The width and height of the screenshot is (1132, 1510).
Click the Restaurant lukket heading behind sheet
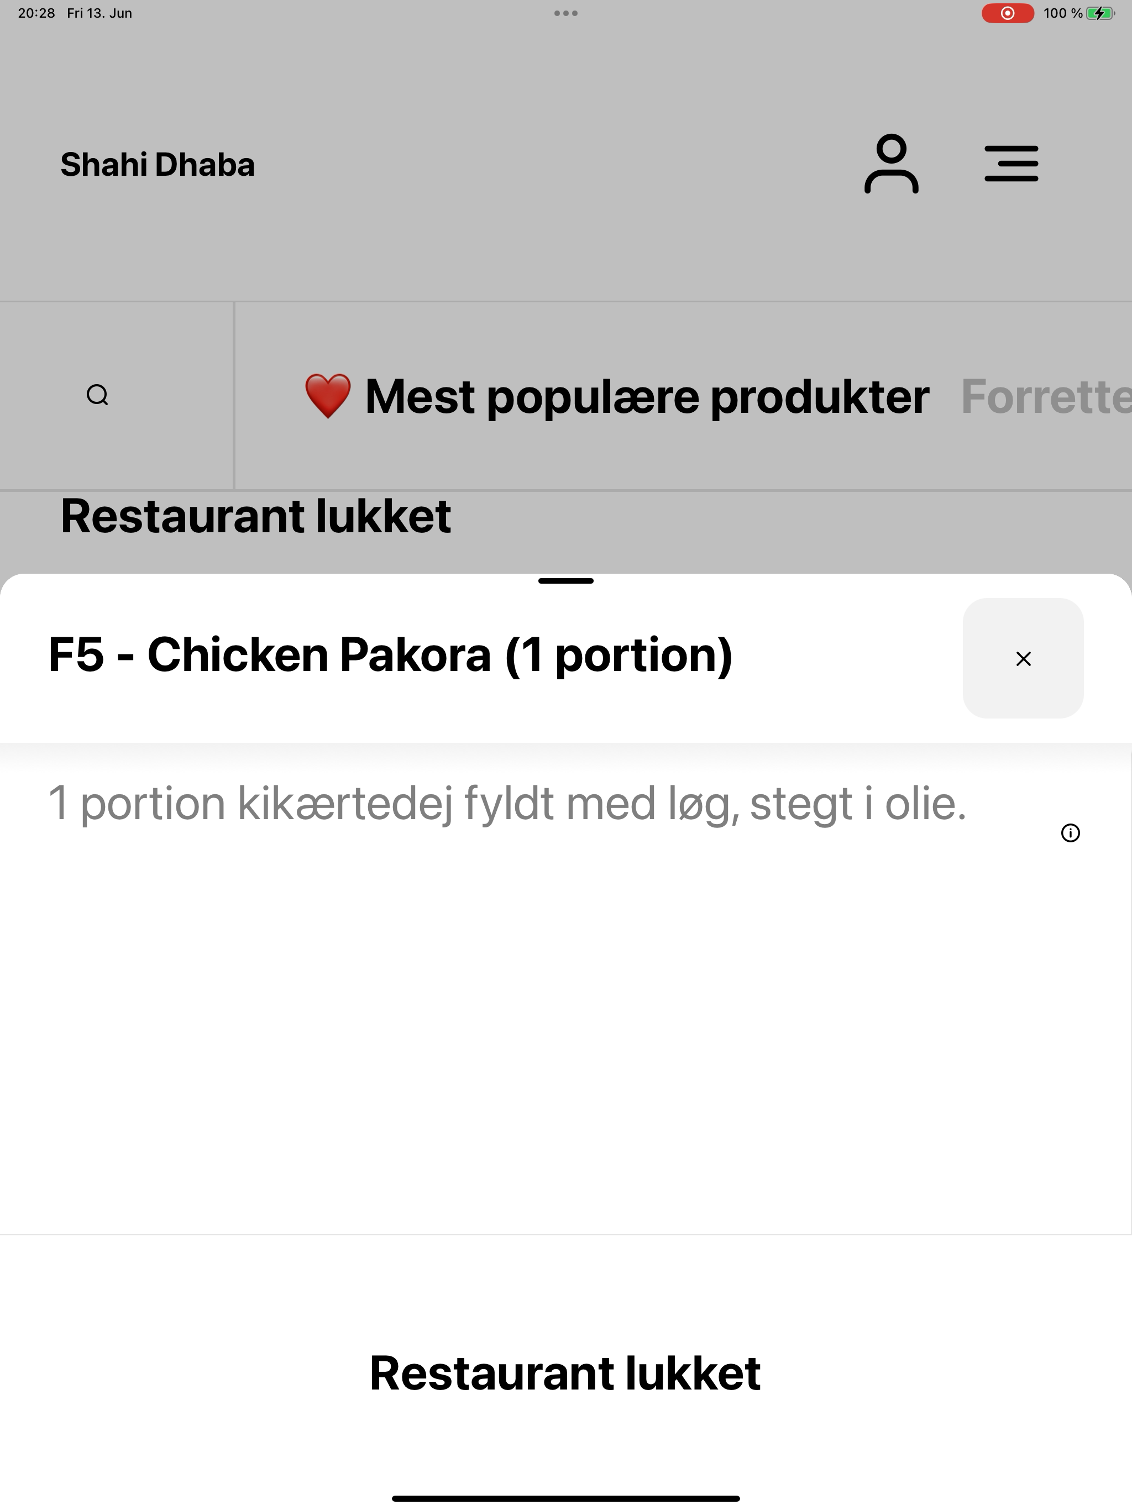pyautogui.click(x=256, y=516)
